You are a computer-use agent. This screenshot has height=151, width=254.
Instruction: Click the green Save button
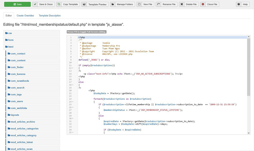click(17, 4)
